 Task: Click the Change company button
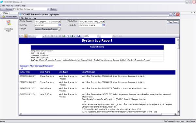(53, 9)
